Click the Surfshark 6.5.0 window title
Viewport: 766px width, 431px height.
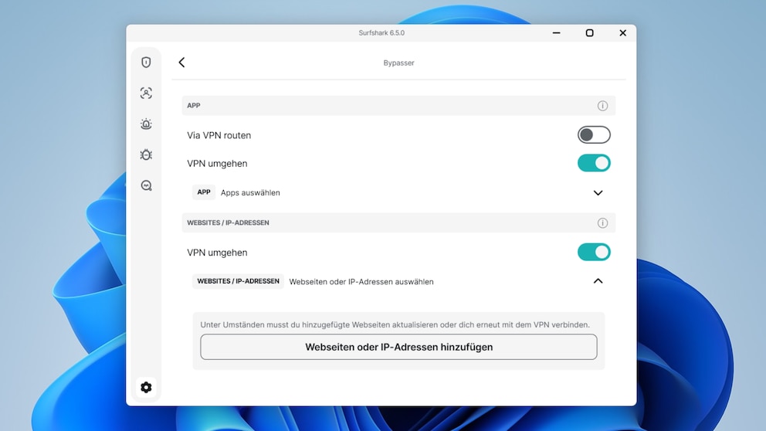click(x=381, y=32)
